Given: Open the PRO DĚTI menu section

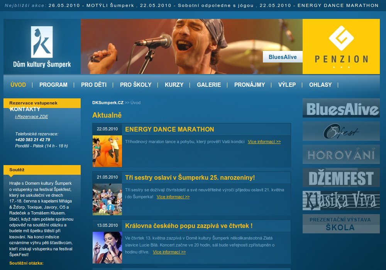Looking at the screenshot, I should (x=94, y=85).
